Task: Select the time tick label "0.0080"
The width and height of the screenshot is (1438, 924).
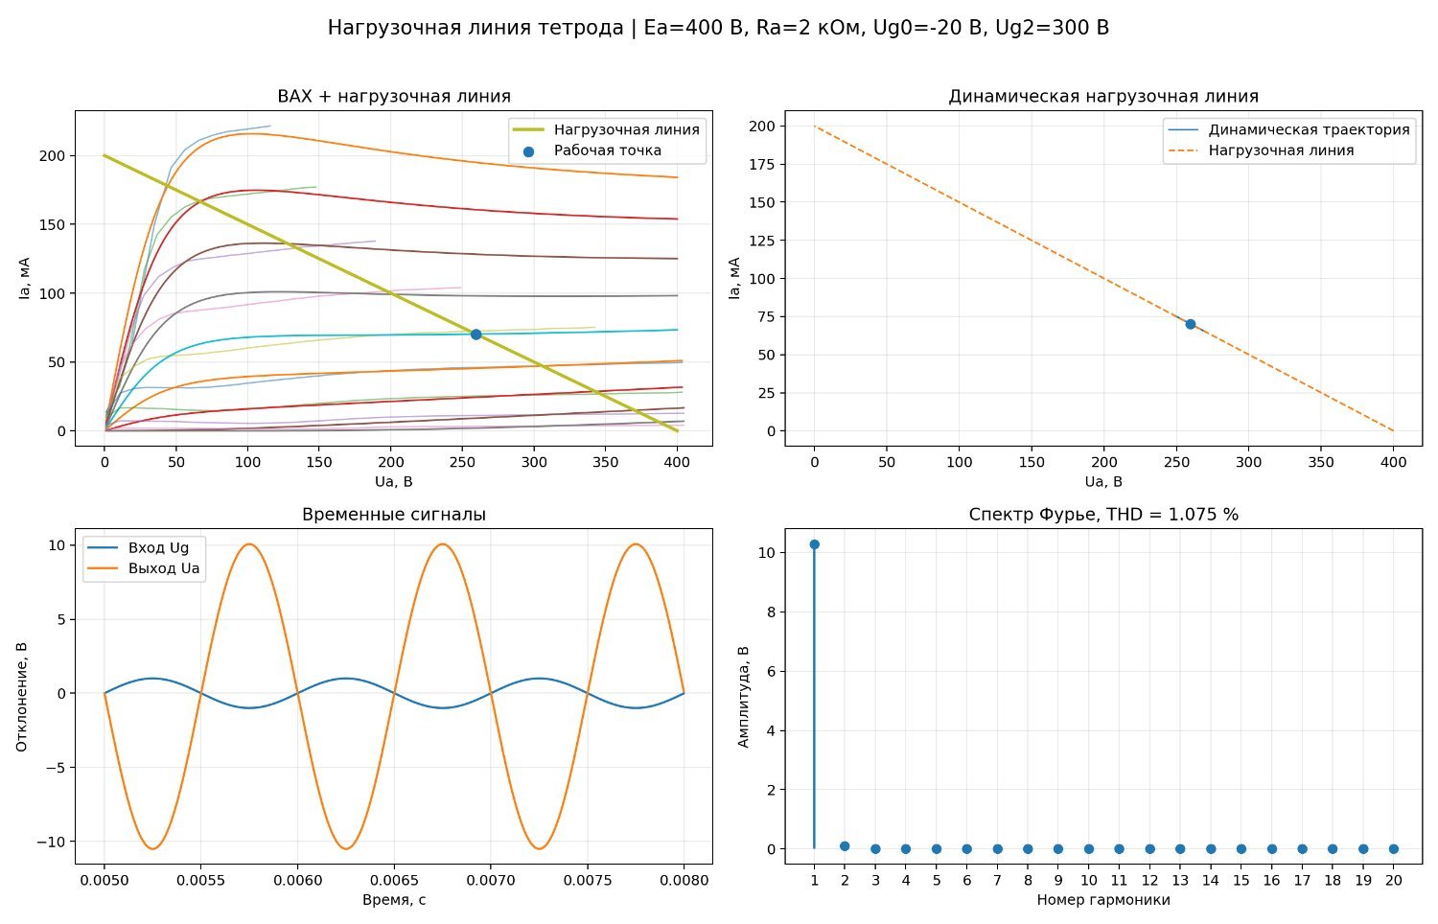Action: click(684, 880)
